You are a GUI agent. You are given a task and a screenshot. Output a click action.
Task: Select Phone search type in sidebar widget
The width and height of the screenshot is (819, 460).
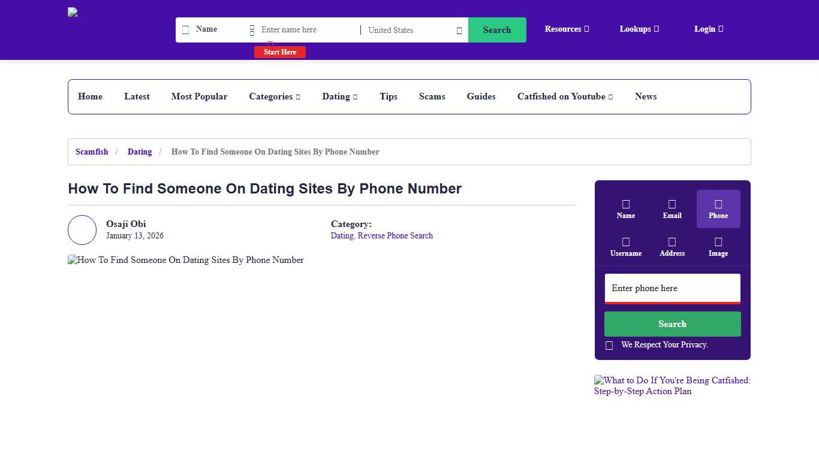click(718, 208)
